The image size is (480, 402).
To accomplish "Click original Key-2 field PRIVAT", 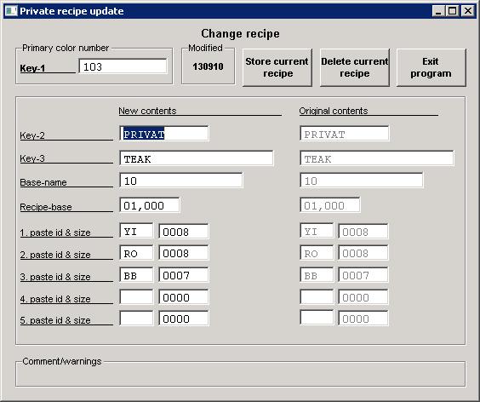I will (345, 135).
